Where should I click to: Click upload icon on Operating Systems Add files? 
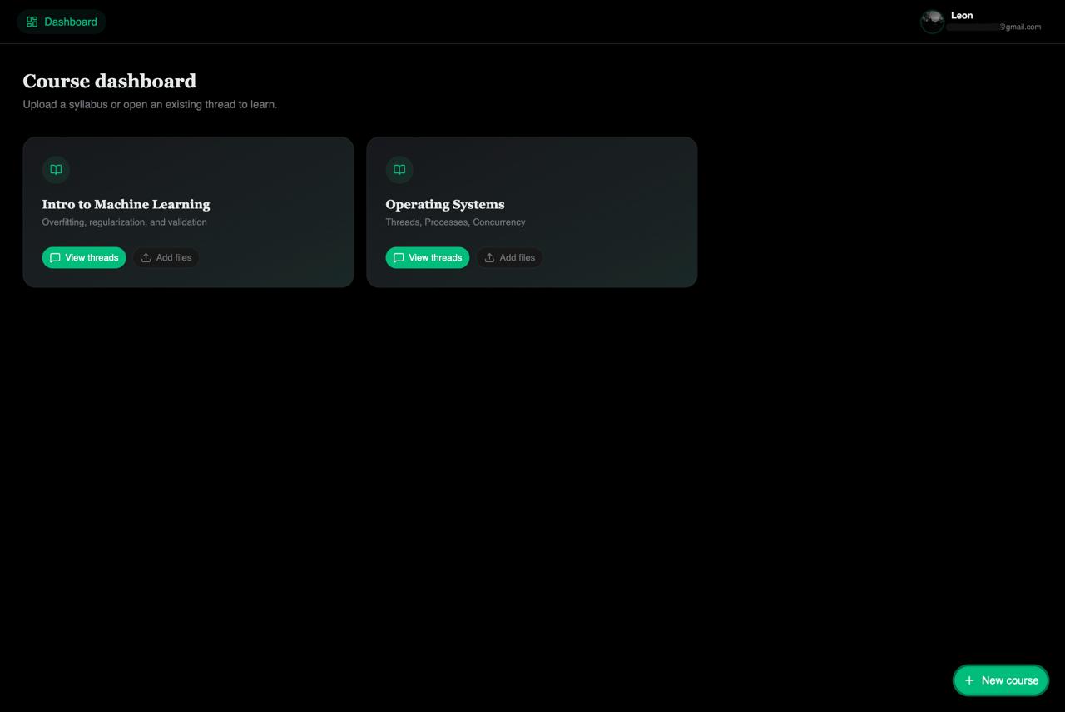point(489,258)
